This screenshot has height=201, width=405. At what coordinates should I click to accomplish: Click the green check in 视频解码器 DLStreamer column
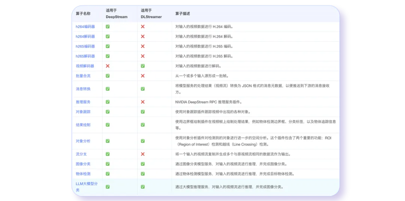click(x=142, y=66)
